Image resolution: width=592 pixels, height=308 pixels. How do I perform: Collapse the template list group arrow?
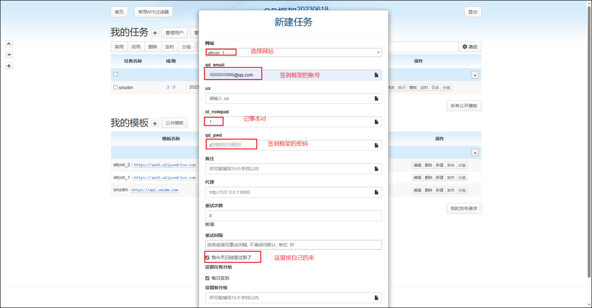click(x=474, y=152)
